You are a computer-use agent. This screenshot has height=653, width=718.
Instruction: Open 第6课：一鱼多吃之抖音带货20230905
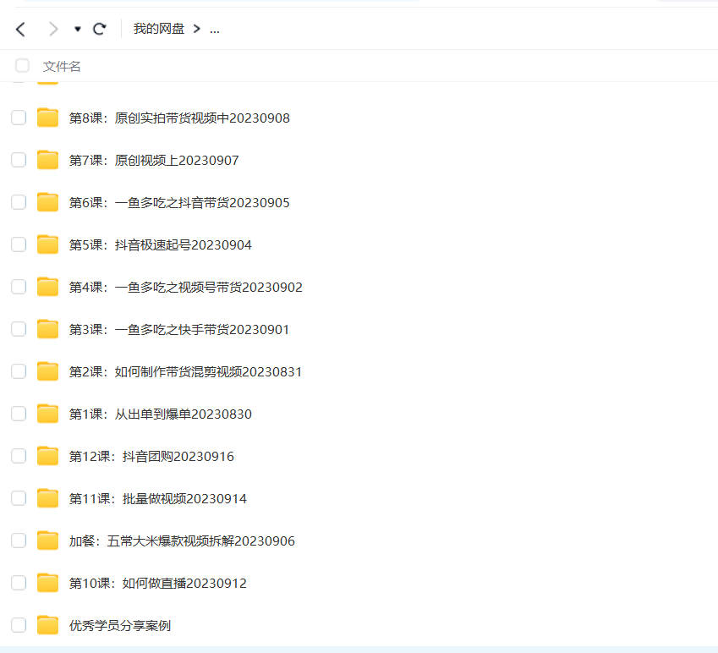[179, 202]
